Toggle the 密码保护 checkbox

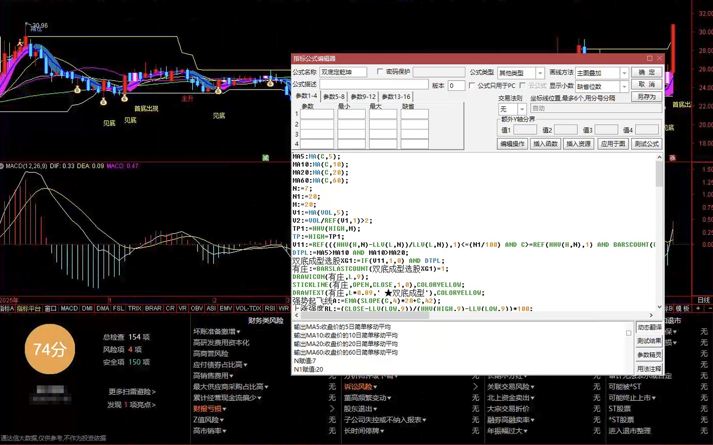[x=380, y=72]
